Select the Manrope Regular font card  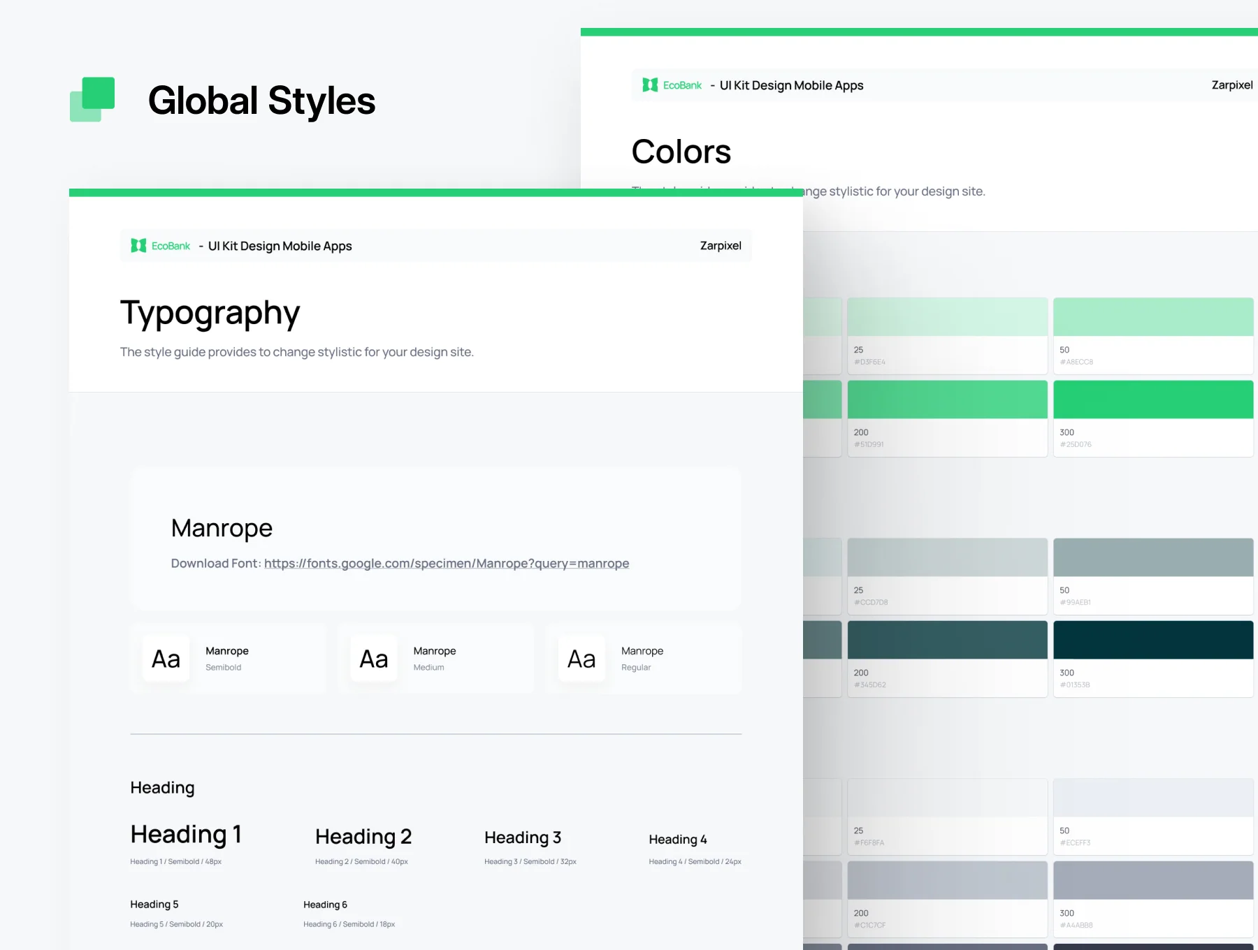click(x=644, y=659)
